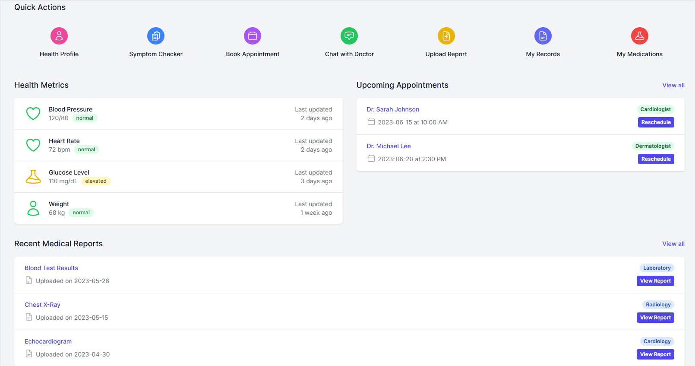Open the Health Profile quick action icon
The image size is (695, 366).
(59, 36)
